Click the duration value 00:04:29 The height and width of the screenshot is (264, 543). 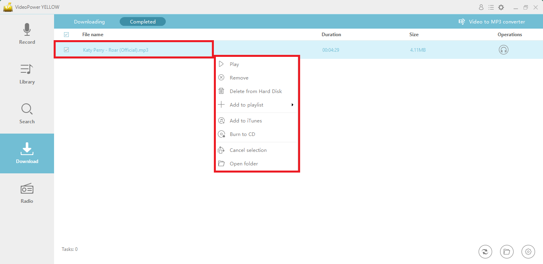click(x=331, y=50)
